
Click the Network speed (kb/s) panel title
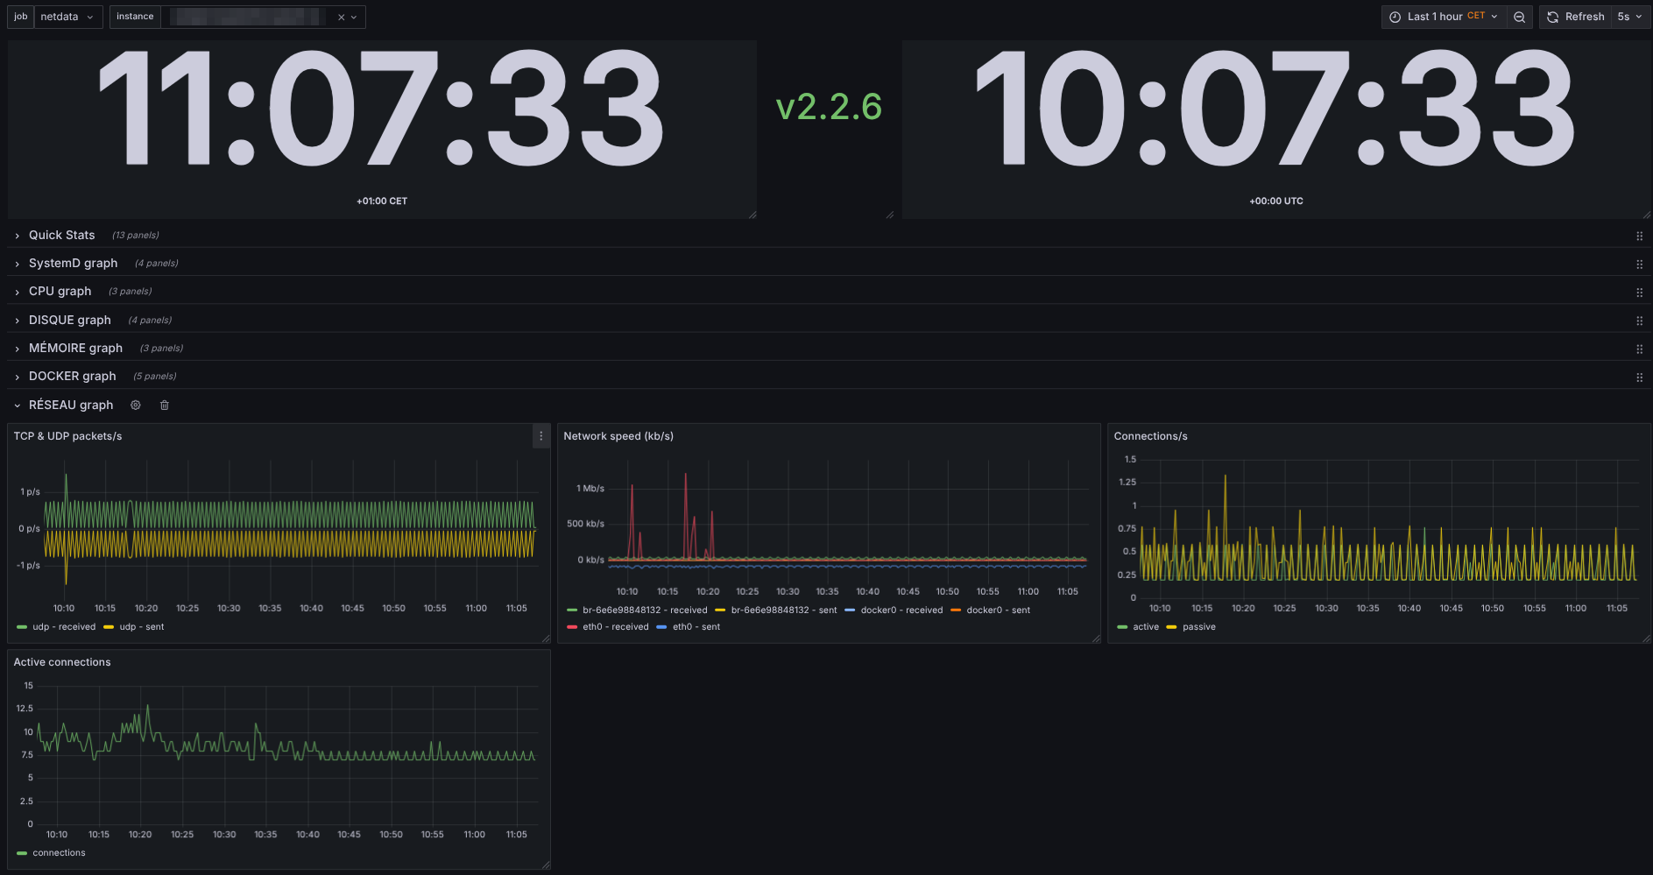618,436
